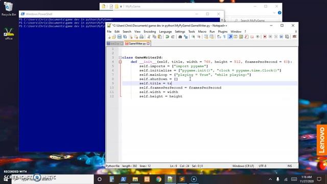This screenshot has width=327, height=184.
Task: Close the GameWriter.py tab with its X
Action: point(148,43)
